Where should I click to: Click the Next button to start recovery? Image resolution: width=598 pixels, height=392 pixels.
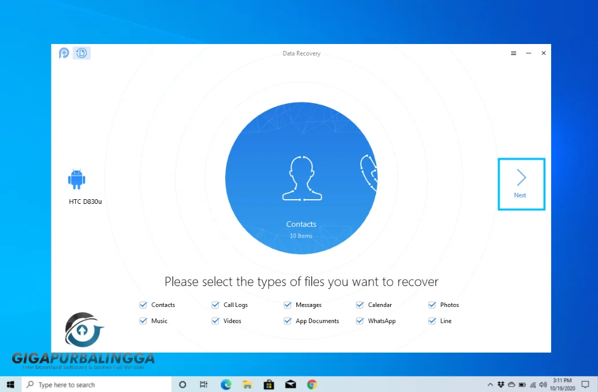(520, 184)
